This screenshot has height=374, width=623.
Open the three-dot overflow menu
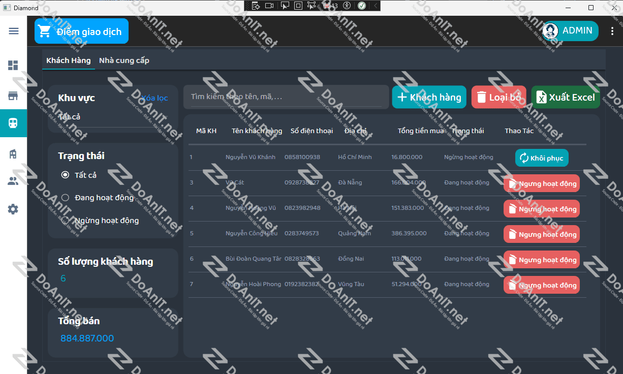[x=612, y=31]
